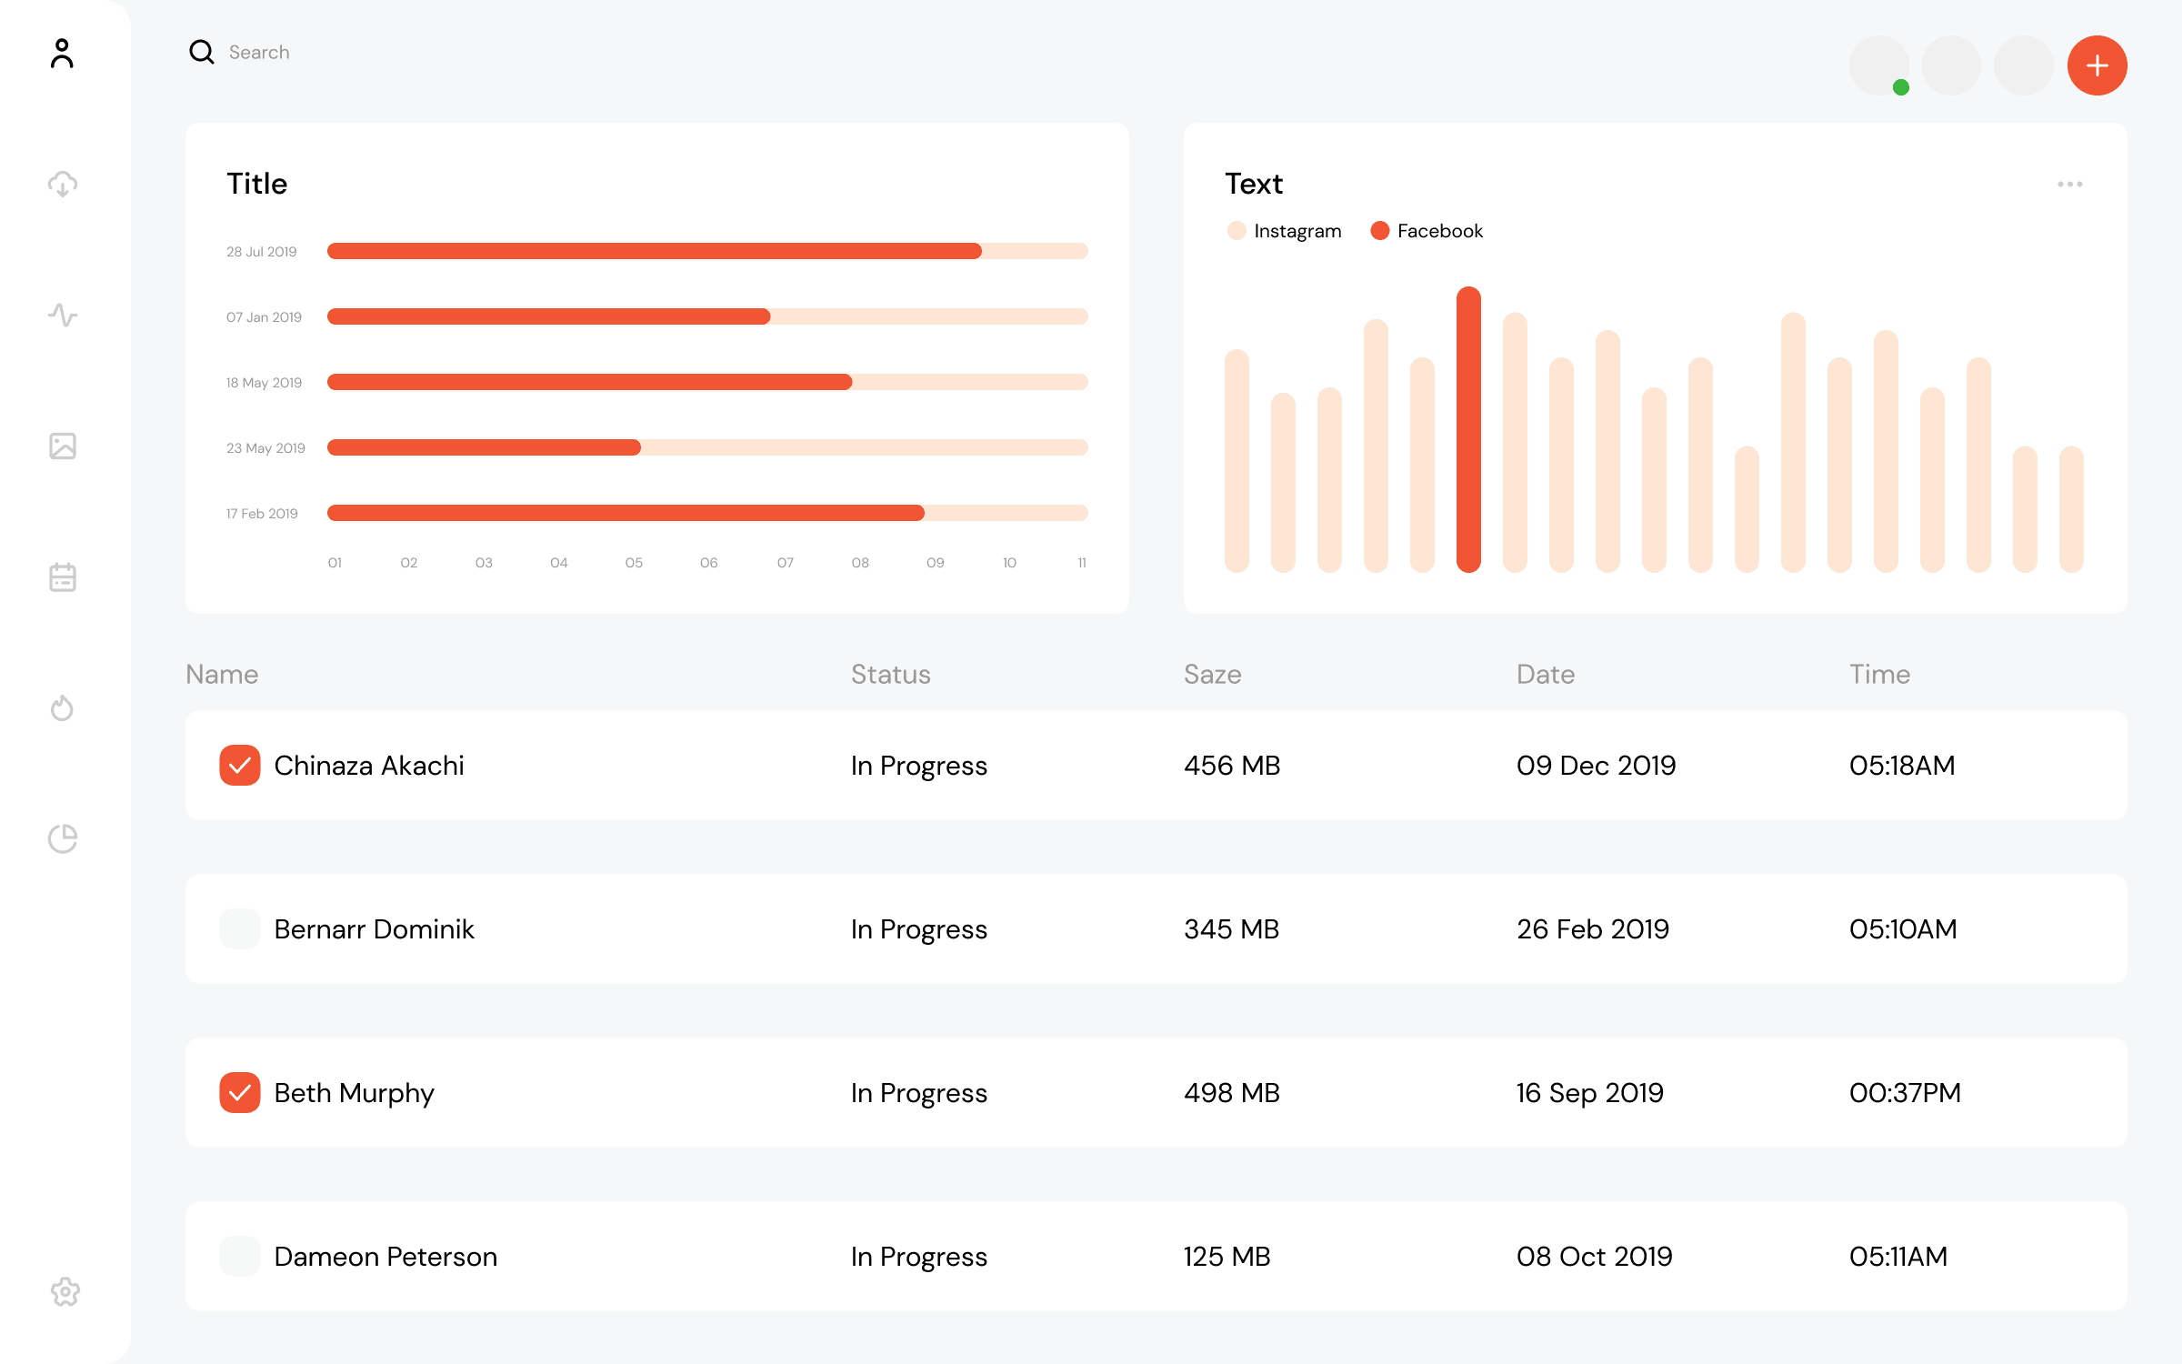The image size is (2183, 1364).
Task: Click the orange plus button
Action: click(x=2097, y=65)
